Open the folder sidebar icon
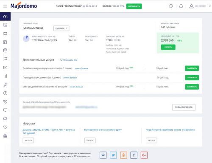This screenshot has width=212, height=163. coord(5,34)
